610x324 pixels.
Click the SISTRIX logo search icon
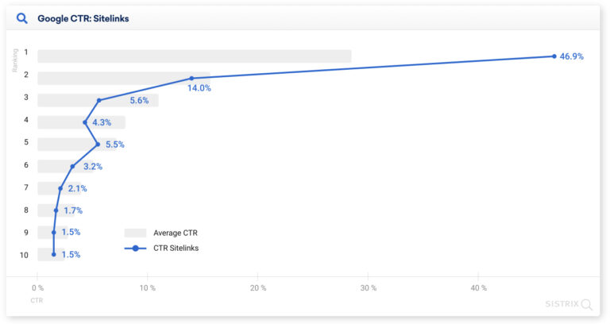point(587,304)
